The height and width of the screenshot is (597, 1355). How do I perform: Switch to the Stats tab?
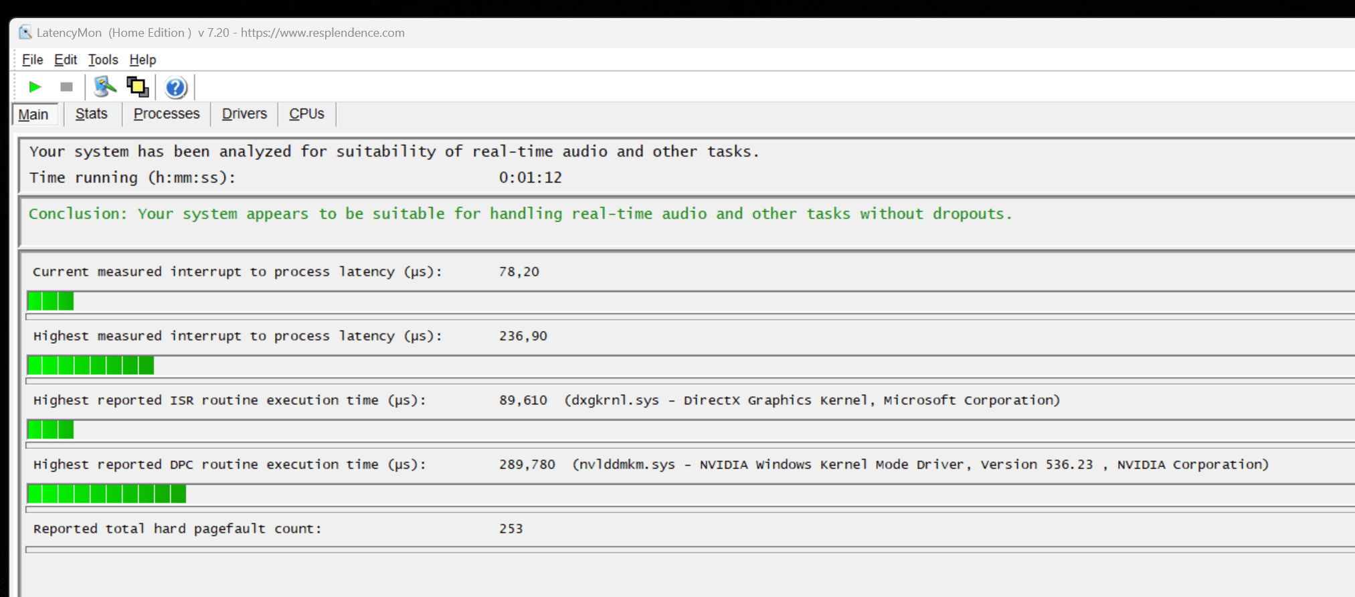pyautogui.click(x=92, y=114)
